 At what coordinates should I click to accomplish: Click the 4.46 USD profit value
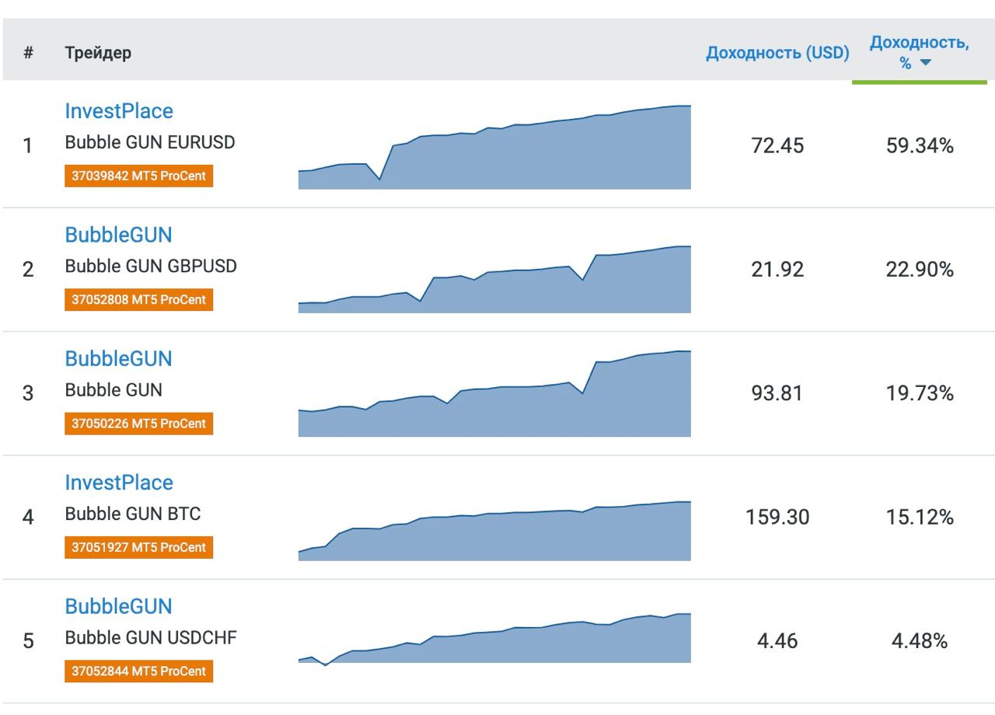click(x=777, y=641)
